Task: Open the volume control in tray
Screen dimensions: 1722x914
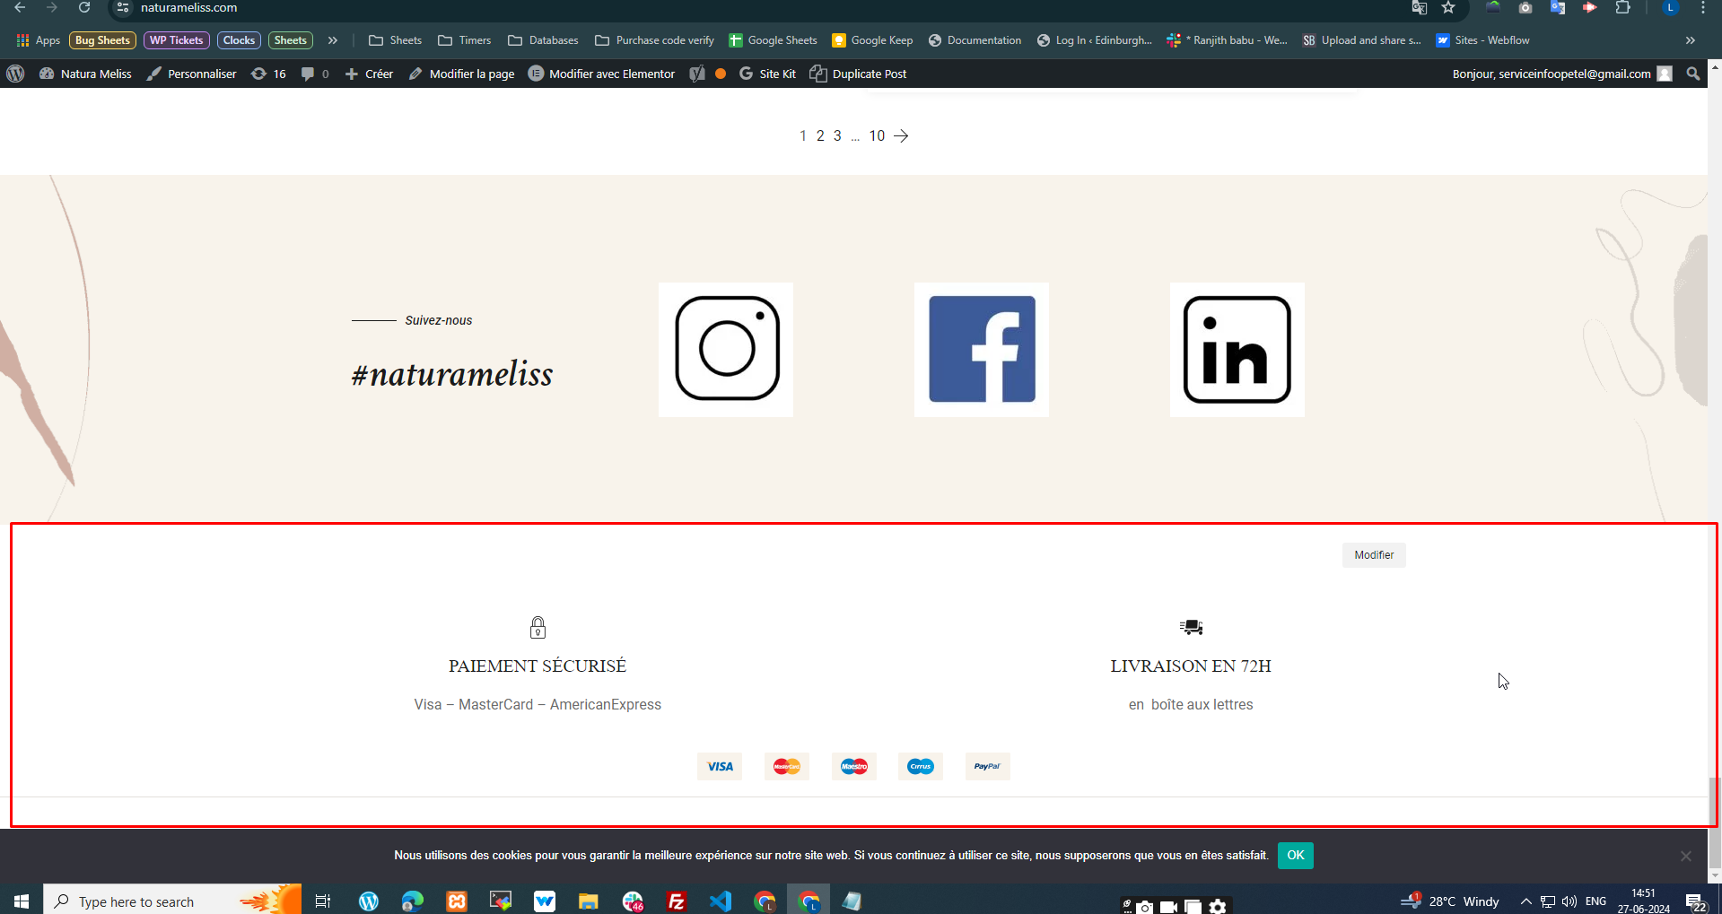Action: (x=1569, y=901)
